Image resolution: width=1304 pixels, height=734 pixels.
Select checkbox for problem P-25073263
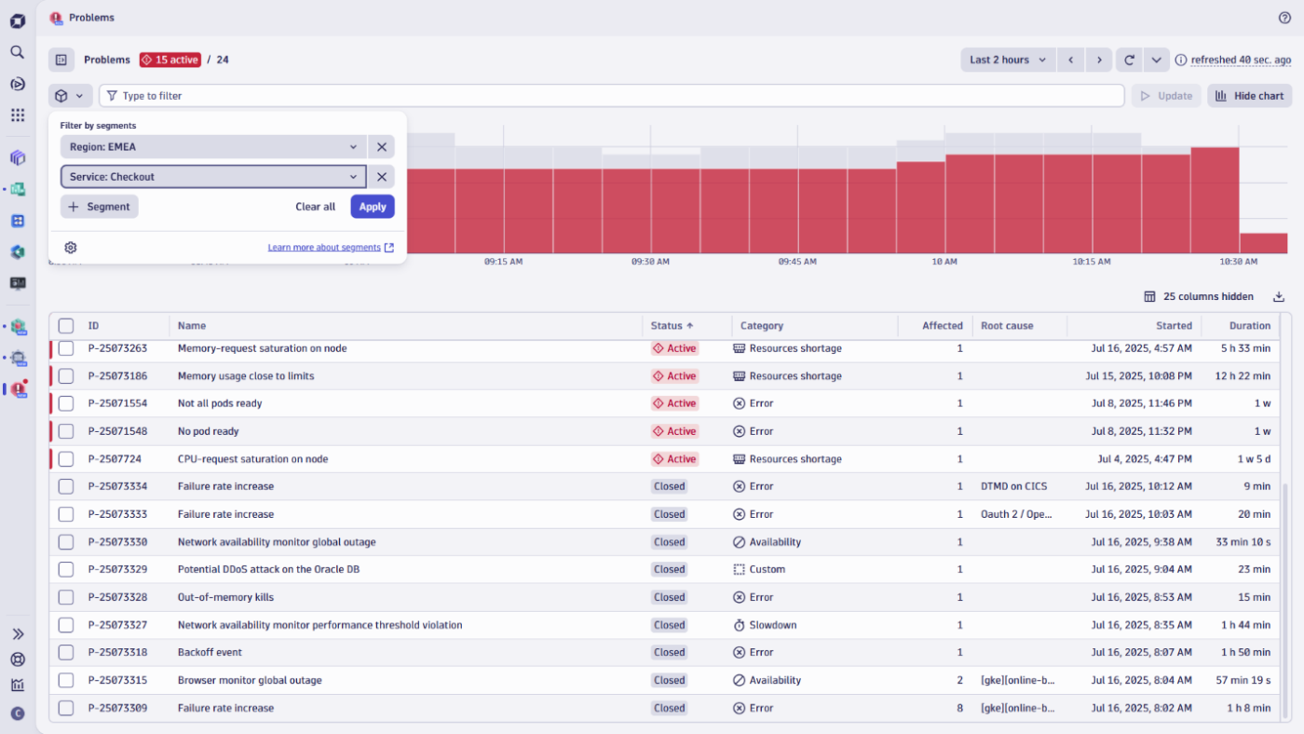(x=66, y=348)
